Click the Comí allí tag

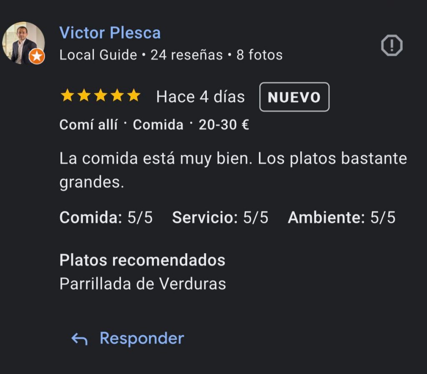click(88, 125)
